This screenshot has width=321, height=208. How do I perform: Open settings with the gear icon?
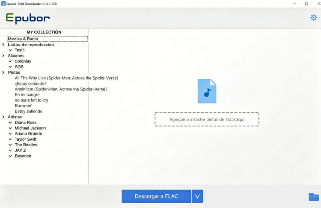(313, 18)
